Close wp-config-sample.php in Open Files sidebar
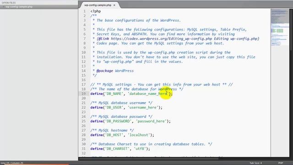The image size is (293, 165). click(4, 7)
